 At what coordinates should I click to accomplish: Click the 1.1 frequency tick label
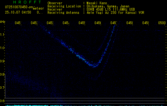click(x=2, y=35)
